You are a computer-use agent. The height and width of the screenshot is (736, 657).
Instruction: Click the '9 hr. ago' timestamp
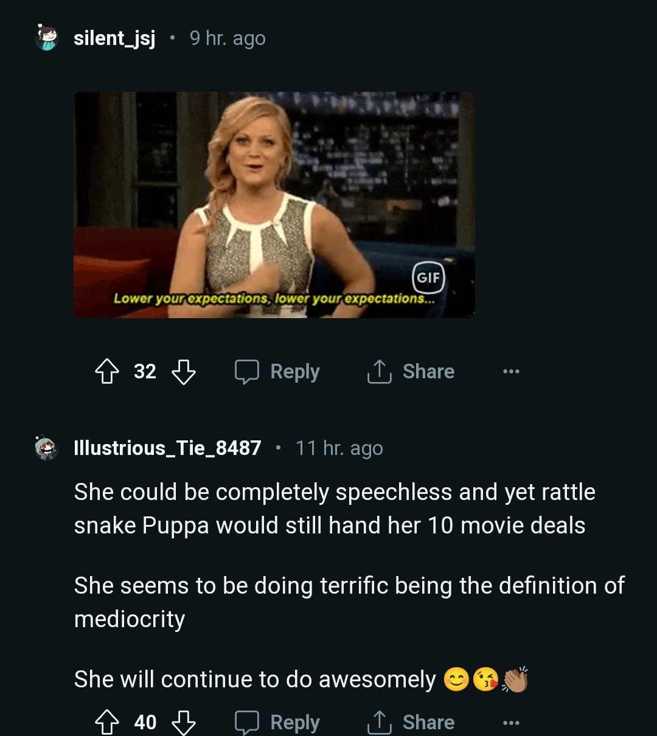click(228, 38)
